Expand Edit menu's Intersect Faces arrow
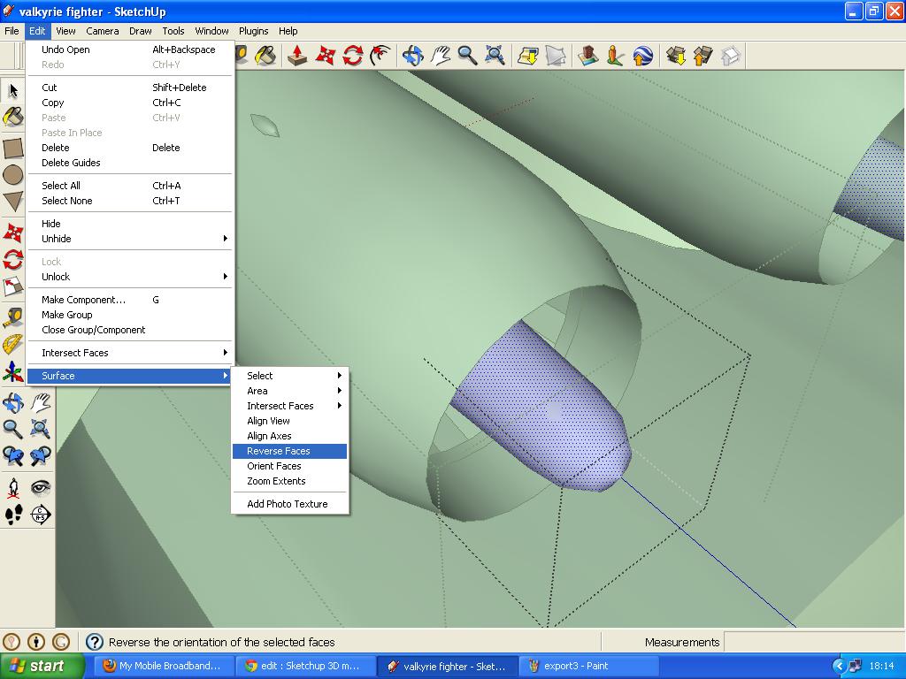The height and width of the screenshot is (679, 906). (x=226, y=353)
